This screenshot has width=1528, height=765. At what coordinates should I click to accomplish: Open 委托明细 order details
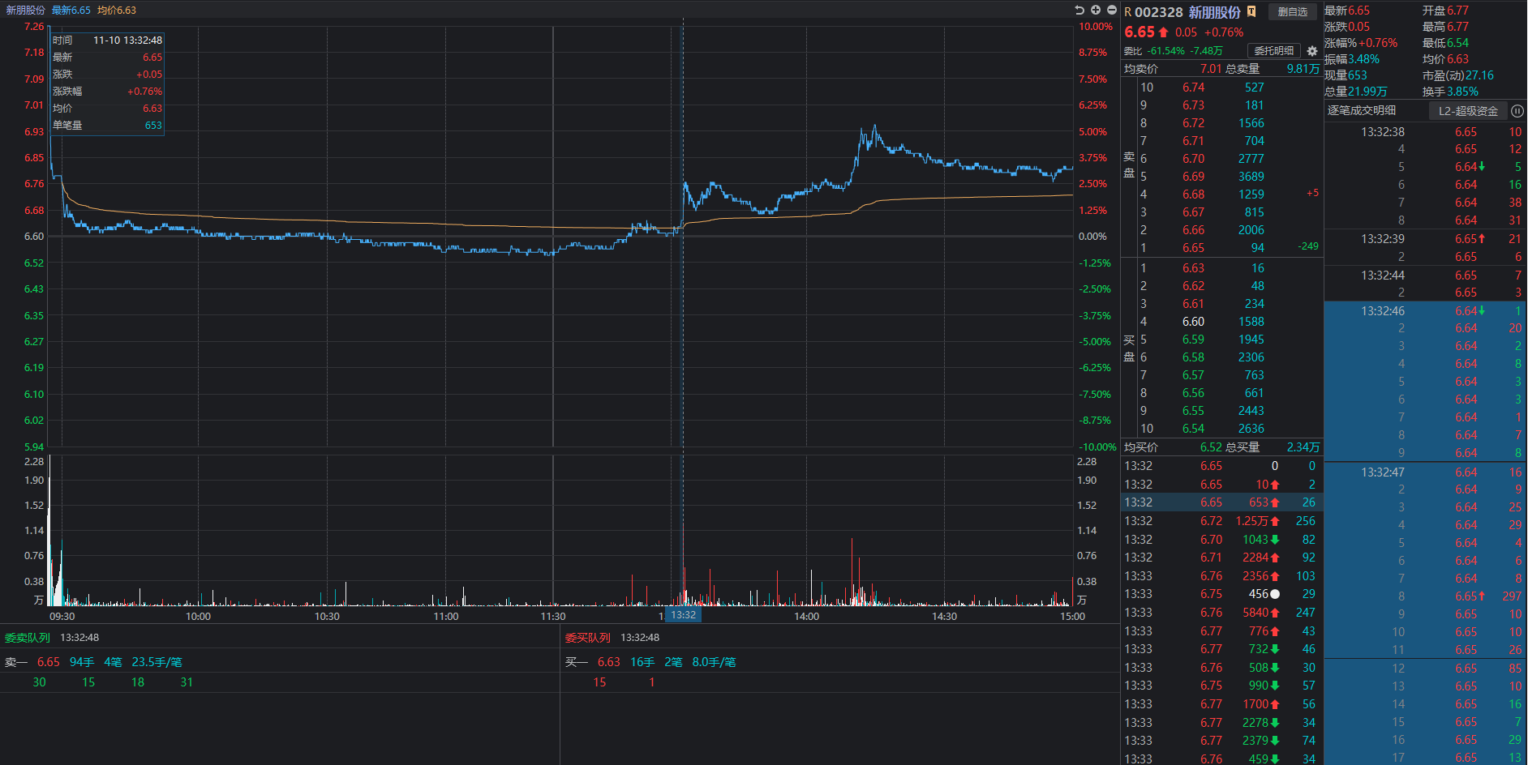(1274, 51)
